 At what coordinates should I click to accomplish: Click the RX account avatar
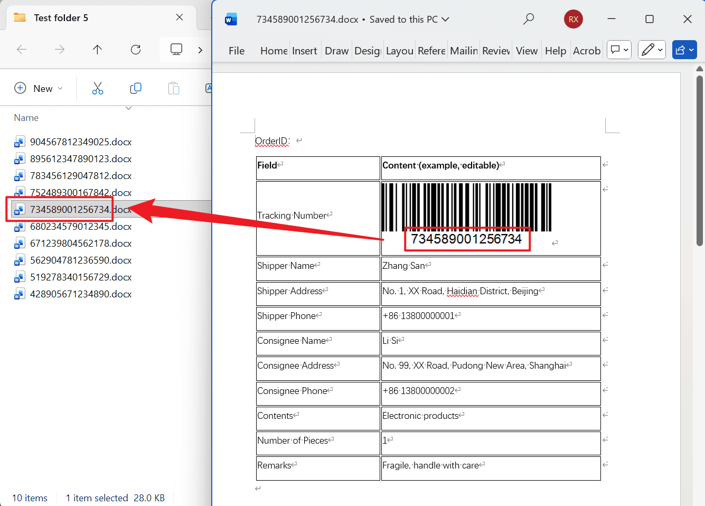tap(574, 20)
